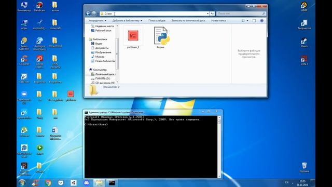Launch the green play-button desktop app
This screenshot has height=187, width=332.
[x=39, y=149]
